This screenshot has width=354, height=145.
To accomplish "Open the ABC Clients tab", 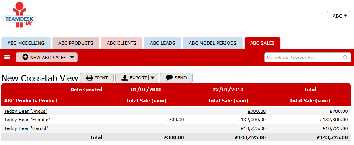I will click(x=121, y=43).
